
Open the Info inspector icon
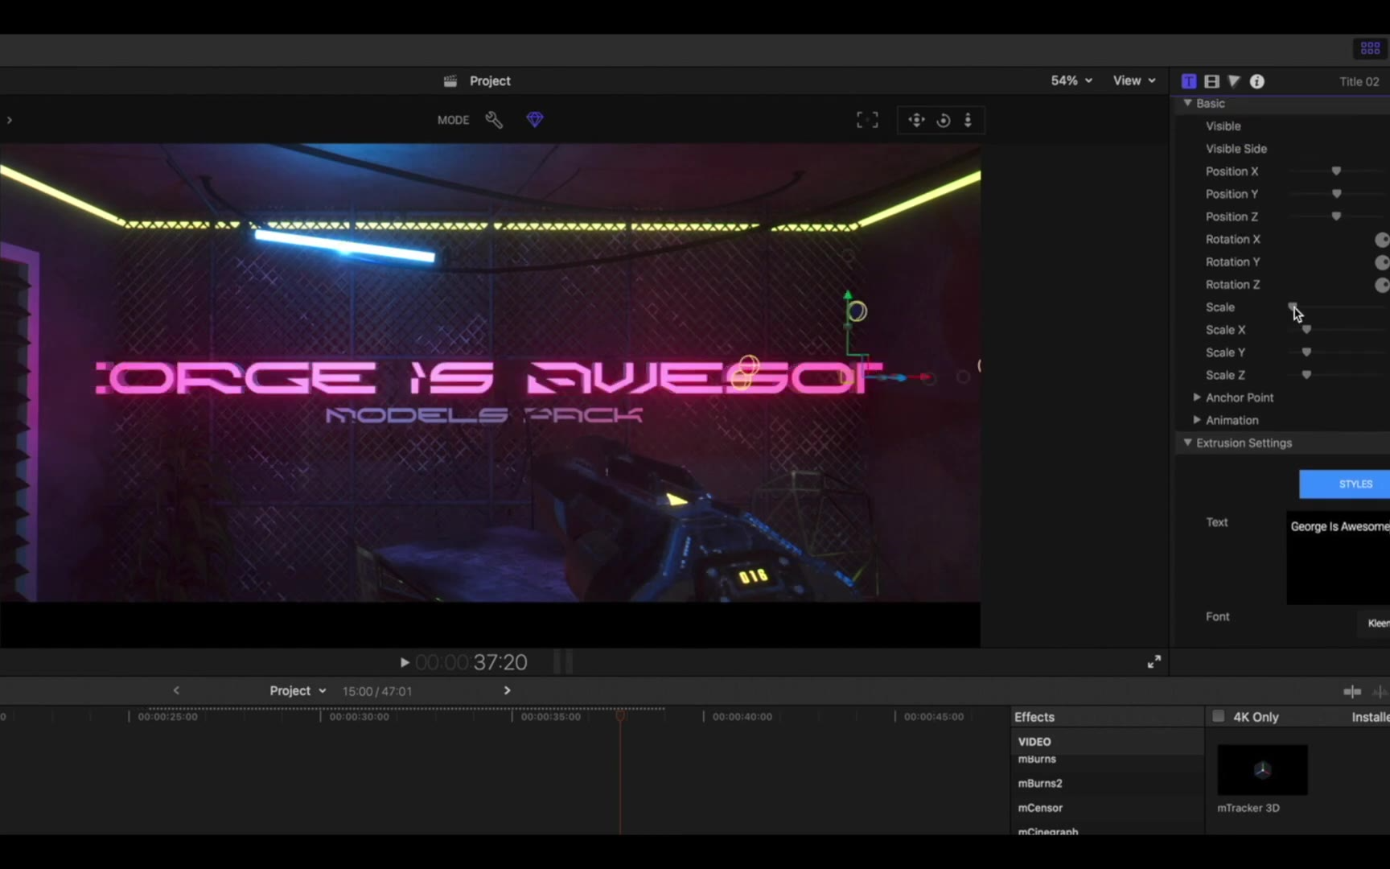(1256, 81)
